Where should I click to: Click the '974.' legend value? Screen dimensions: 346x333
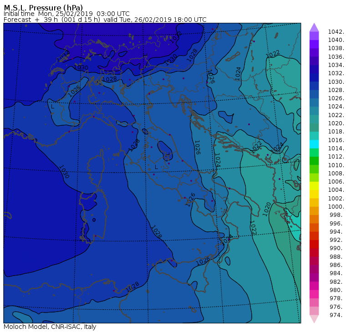tap(337, 315)
